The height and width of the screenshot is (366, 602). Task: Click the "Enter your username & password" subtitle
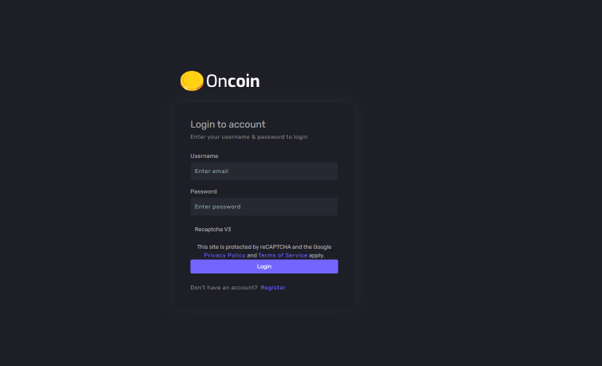[248, 137]
